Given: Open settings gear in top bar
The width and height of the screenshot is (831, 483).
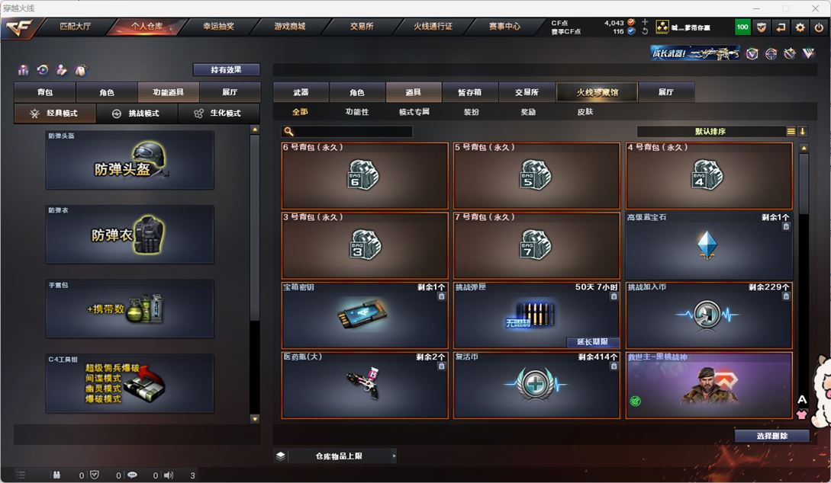Looking at the screenshot, I should coord(800,27).
